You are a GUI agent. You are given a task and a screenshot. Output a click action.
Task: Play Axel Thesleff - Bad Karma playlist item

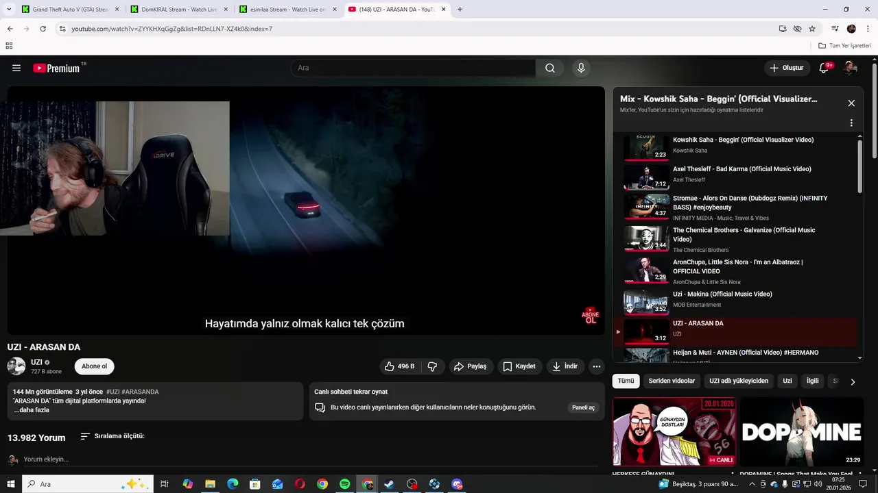tap(735, 178)
